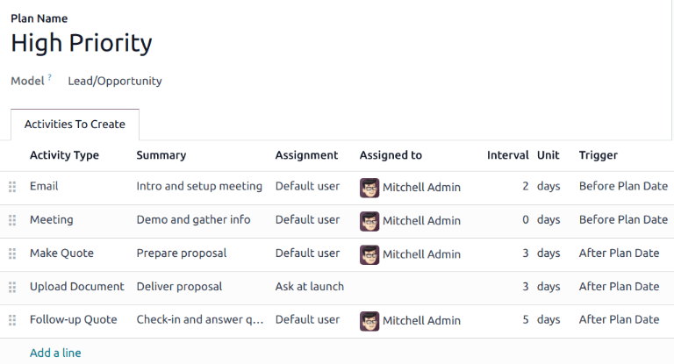This screenshot has width=674, height=364.
Task: Open Assignment dropdown showing Ask at launch
Action: (309, 287)
